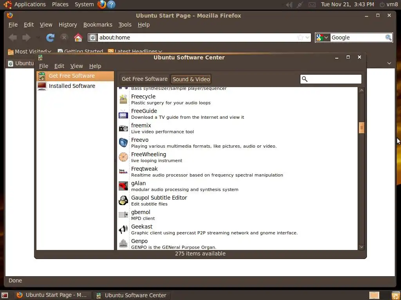Open Software Center File menu

[x=43, y=66]
